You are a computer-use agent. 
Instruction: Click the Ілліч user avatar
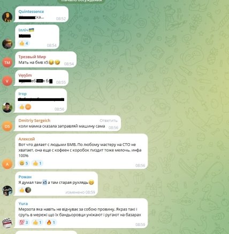pyautogui.click(x=7, y=44)
